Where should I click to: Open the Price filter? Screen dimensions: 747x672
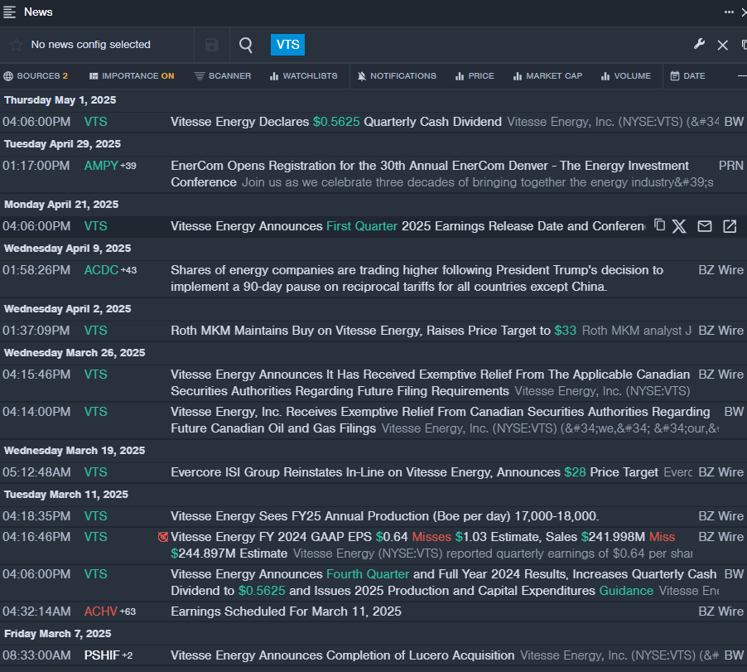coord(475,75)
